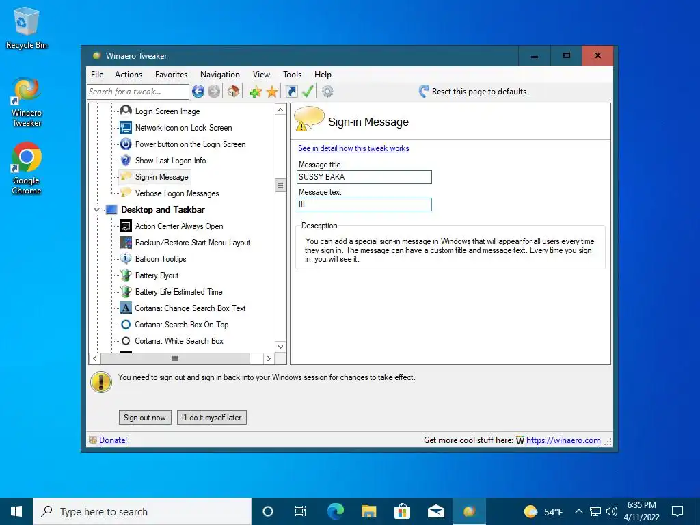The height and width of the screenshot is (525, 700).
Task: Go to the home page icon
Action: click(234, 92)
